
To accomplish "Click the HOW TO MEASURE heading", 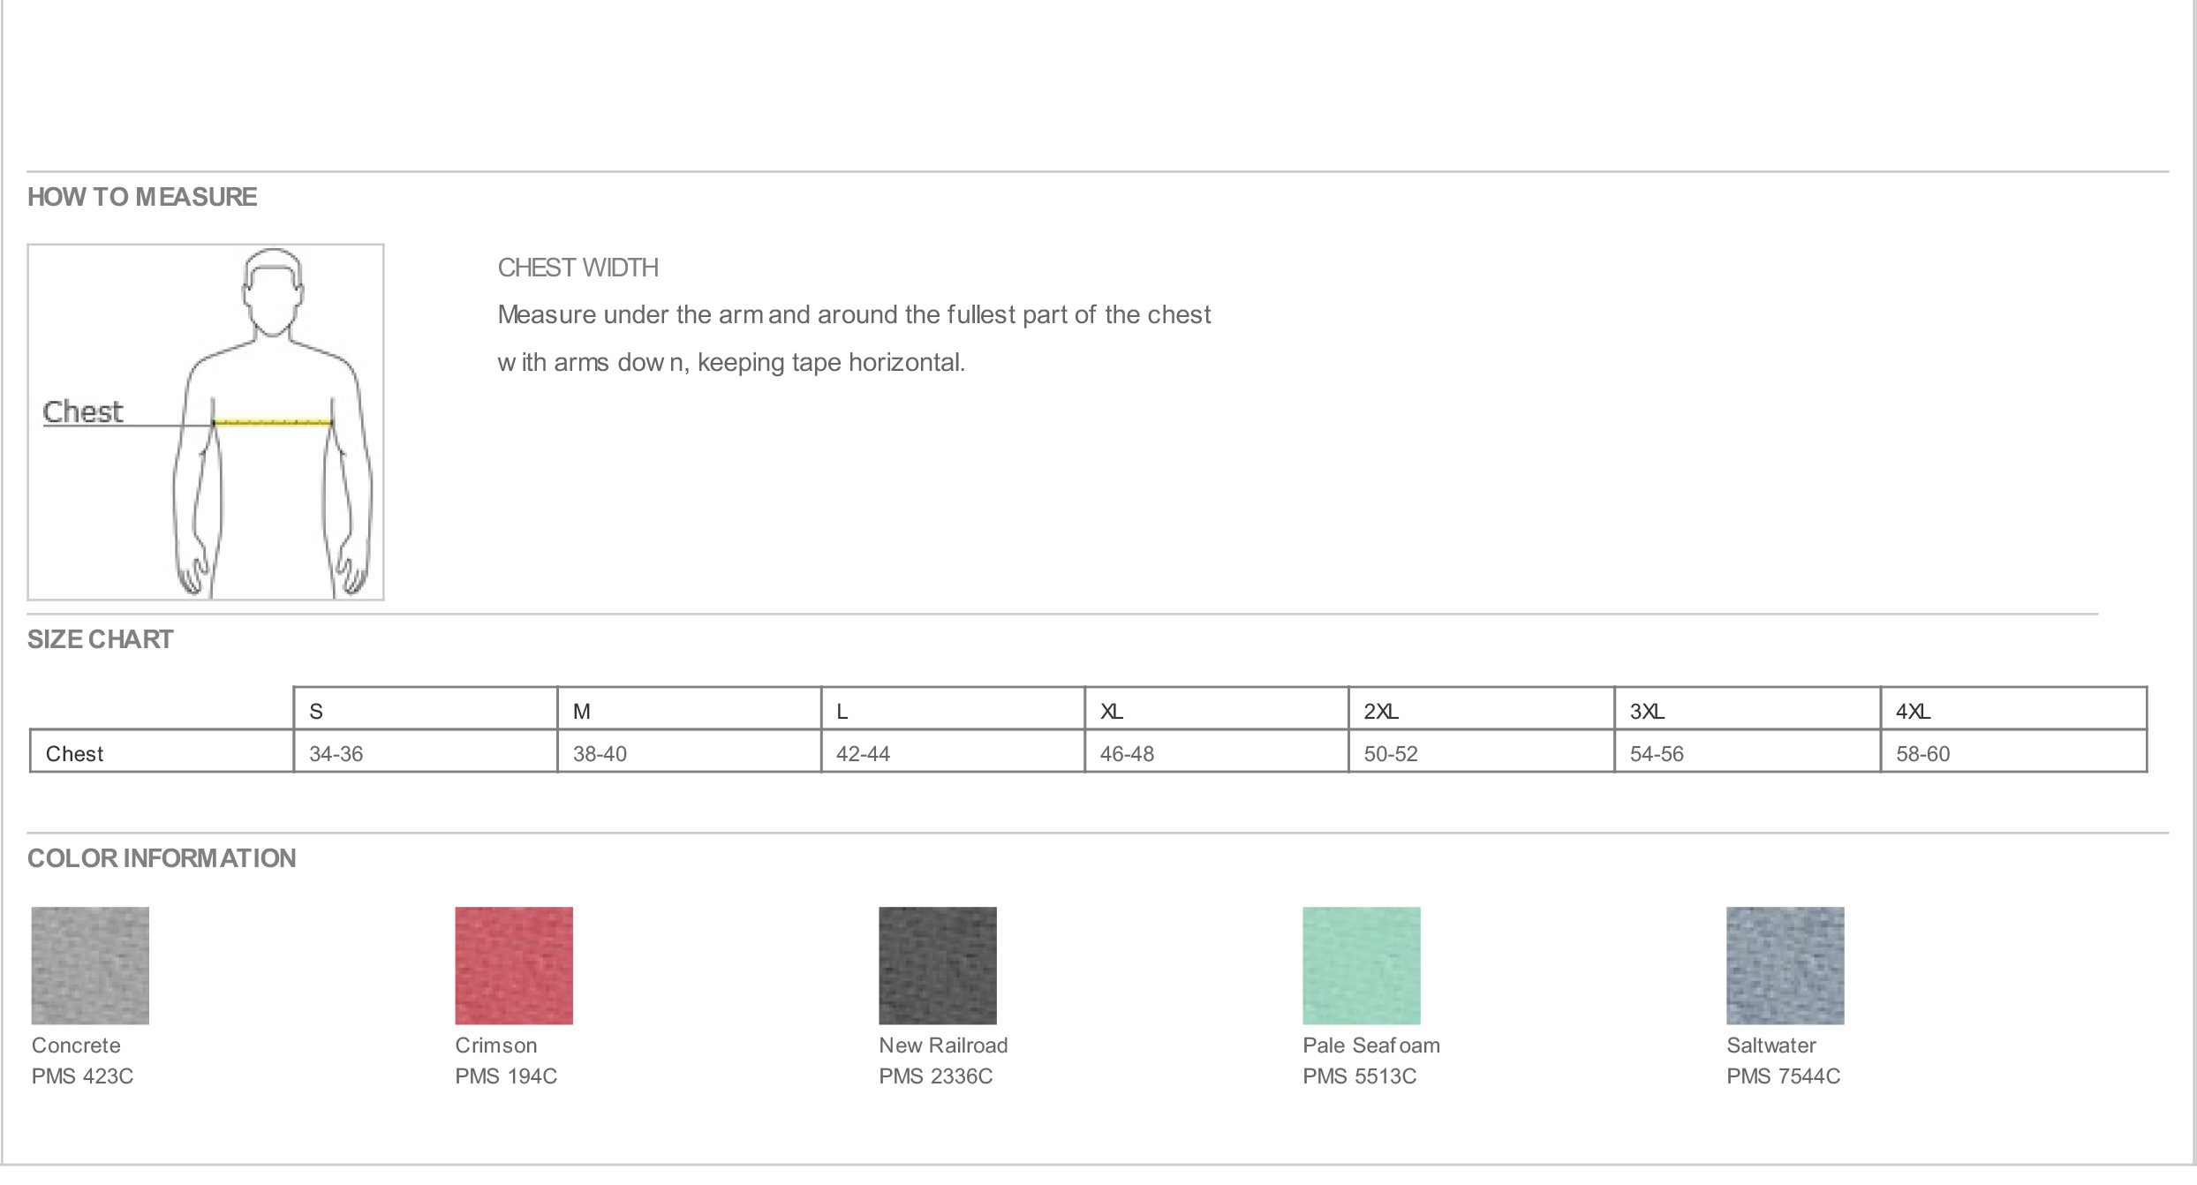I will click(142, 197).
